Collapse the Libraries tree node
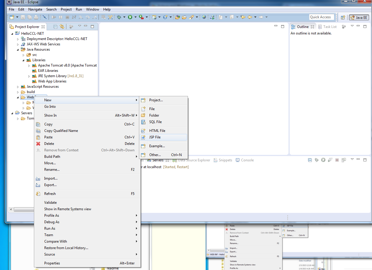 click(x=23, y=60)
